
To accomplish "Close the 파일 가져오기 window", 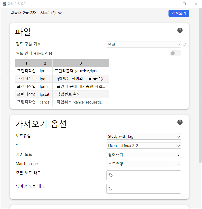I will [196, 4].
